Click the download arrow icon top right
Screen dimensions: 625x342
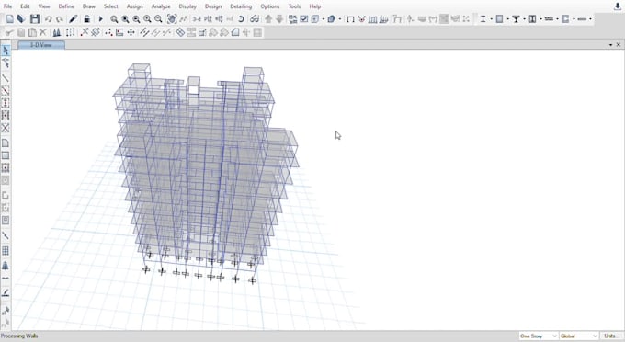pyautogui.click(x=618, y=6)
